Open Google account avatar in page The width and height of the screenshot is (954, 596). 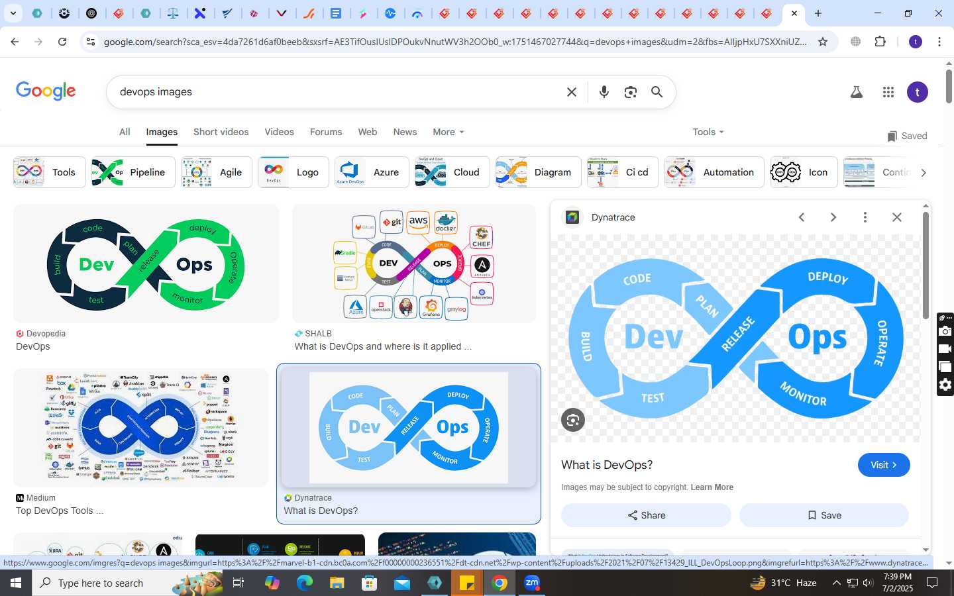pos(918,92)
